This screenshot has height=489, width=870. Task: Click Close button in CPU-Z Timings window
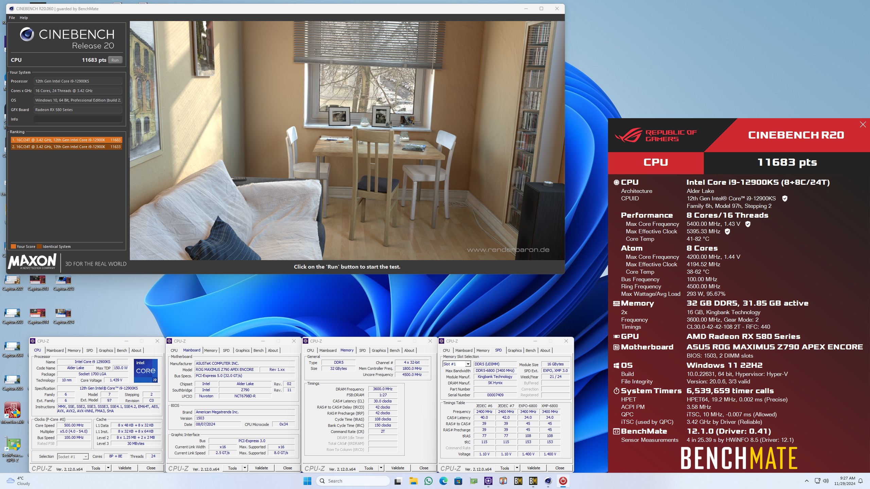424,468
